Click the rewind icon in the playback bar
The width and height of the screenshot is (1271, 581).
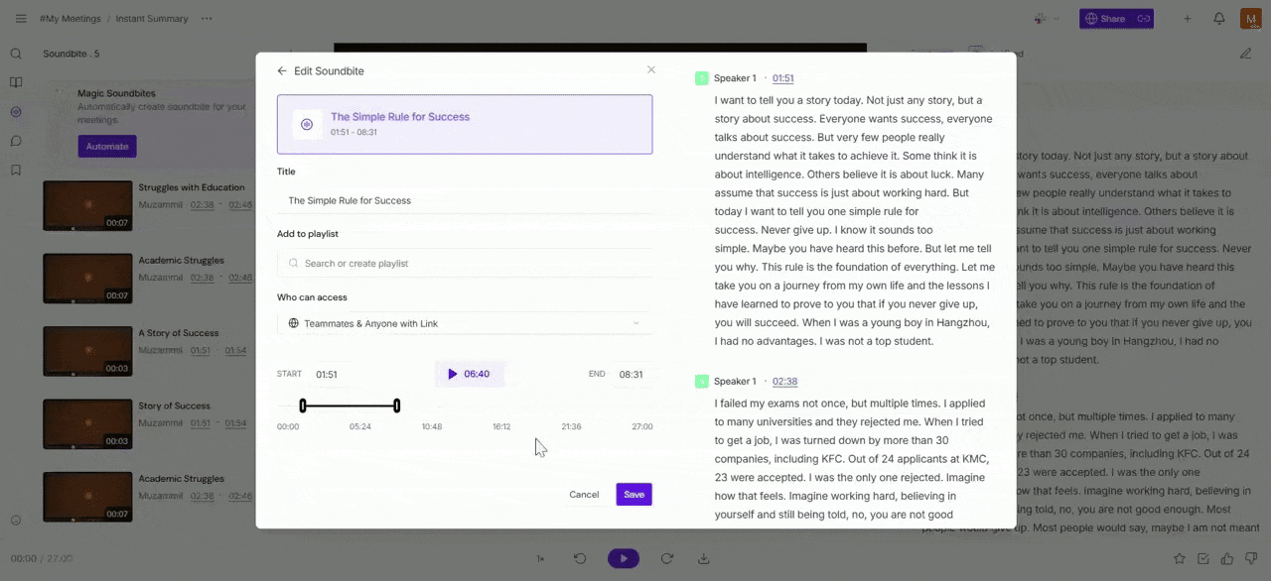581,558
